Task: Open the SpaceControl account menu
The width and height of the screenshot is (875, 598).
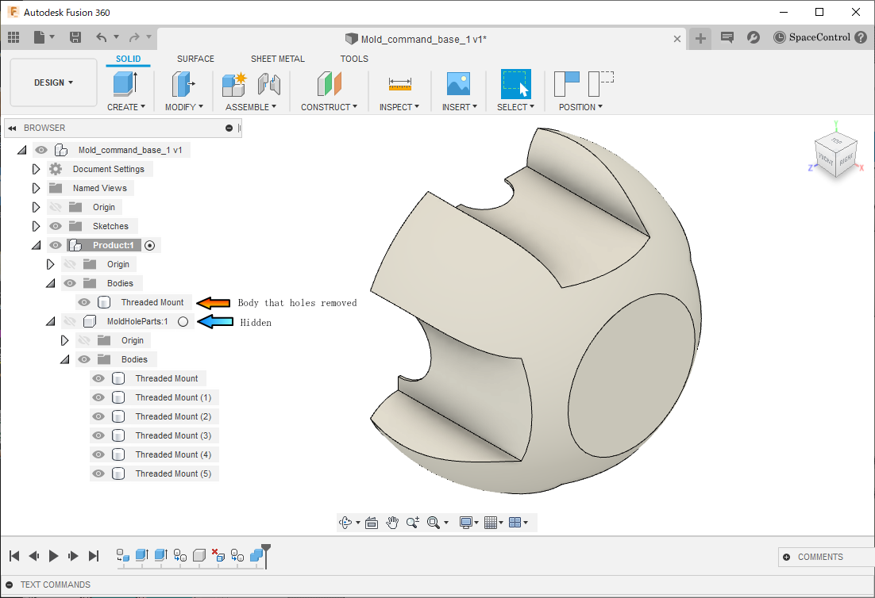Action: (x=812, y=37)
